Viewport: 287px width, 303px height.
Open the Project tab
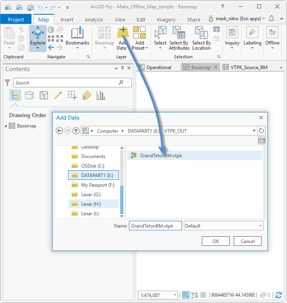click(16, 19)
